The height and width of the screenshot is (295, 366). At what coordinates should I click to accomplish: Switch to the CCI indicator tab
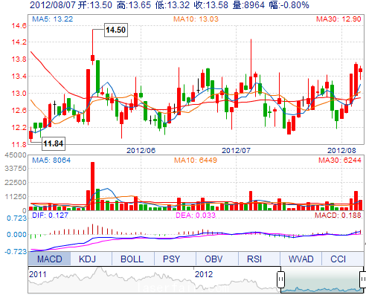pos(338,259)
